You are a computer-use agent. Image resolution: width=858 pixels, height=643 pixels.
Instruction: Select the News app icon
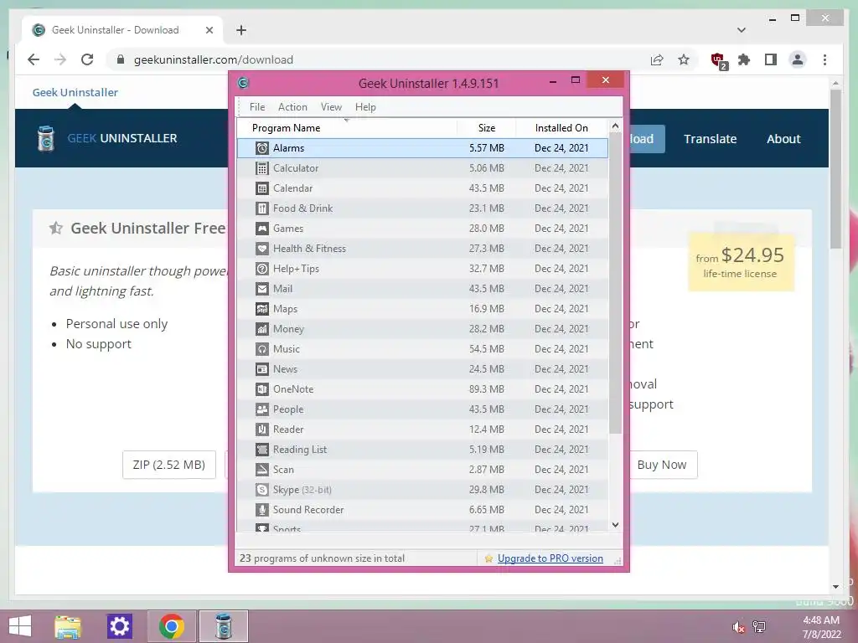click(262, 369)
